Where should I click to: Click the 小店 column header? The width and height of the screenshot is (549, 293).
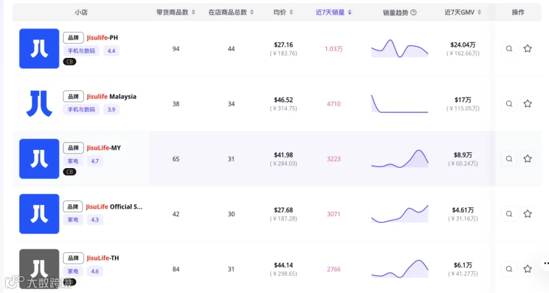click(x=81, y=12)
